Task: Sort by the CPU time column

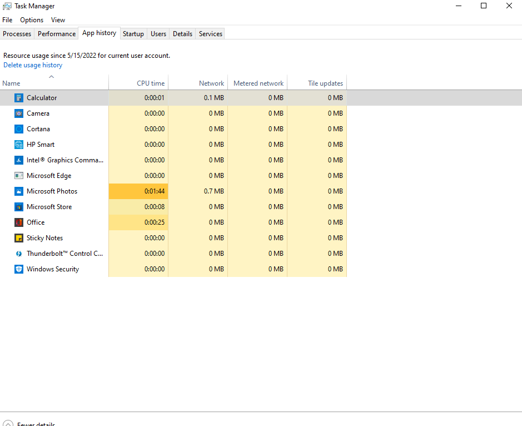Action: (138, 83)
